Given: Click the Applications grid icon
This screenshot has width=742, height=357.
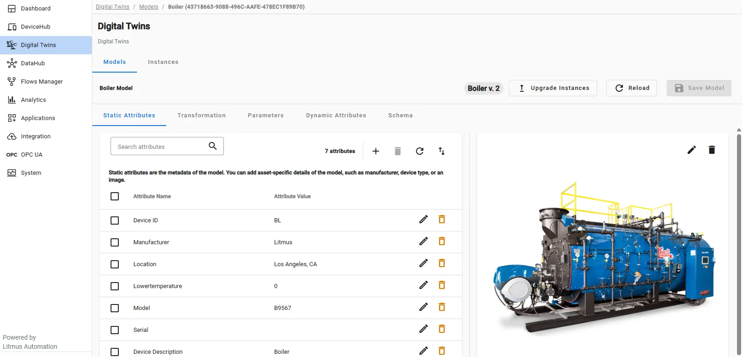Looking at the screenshot, I should (12, 118).
